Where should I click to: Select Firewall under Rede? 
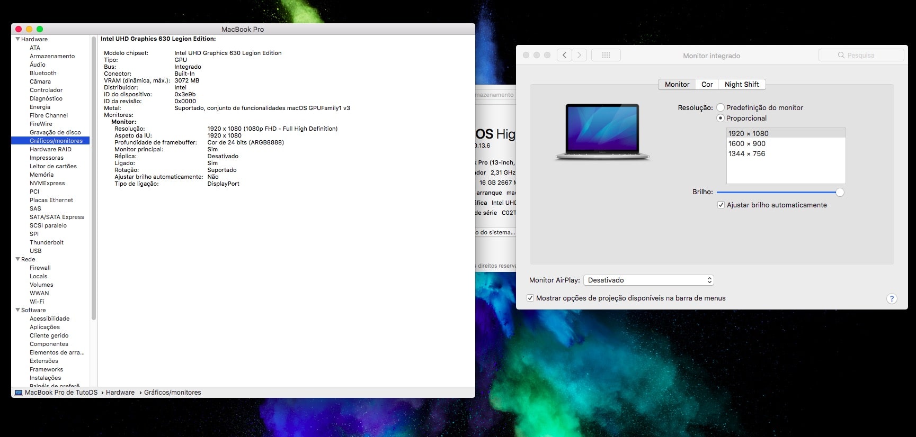[x=40, y=268]
